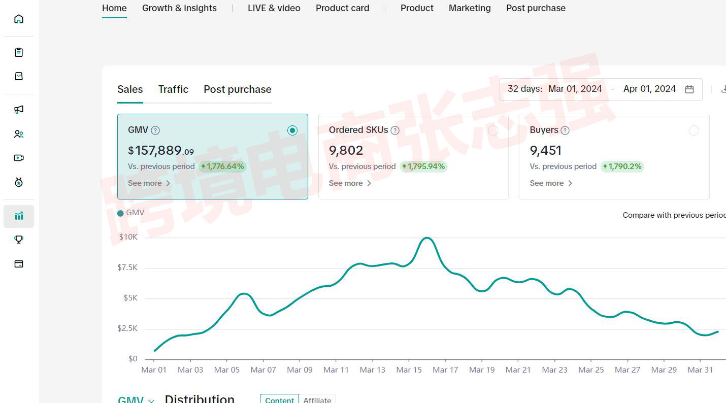
Task: Open the Finance wallet icon in sidebar
Action: [19, 264]
